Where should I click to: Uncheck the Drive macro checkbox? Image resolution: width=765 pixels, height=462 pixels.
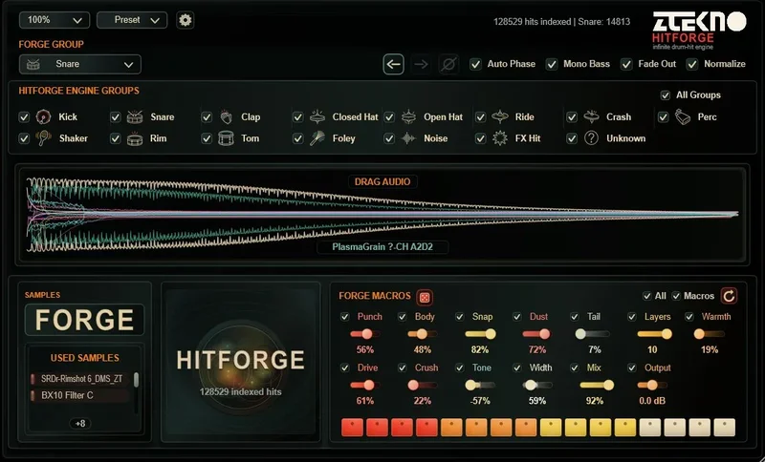pos(344,367)
